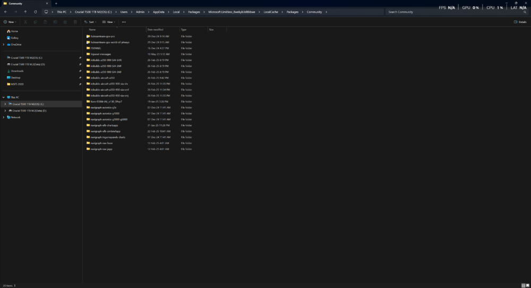The height and width of the screenshot is (288, 531).
Task: Add a new tab with plus icon
Action: (56, 3)
